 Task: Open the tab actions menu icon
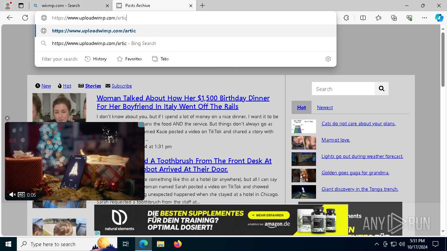21,6
